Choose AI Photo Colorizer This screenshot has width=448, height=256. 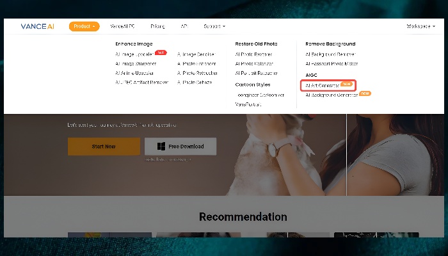(x=254, y=63)
